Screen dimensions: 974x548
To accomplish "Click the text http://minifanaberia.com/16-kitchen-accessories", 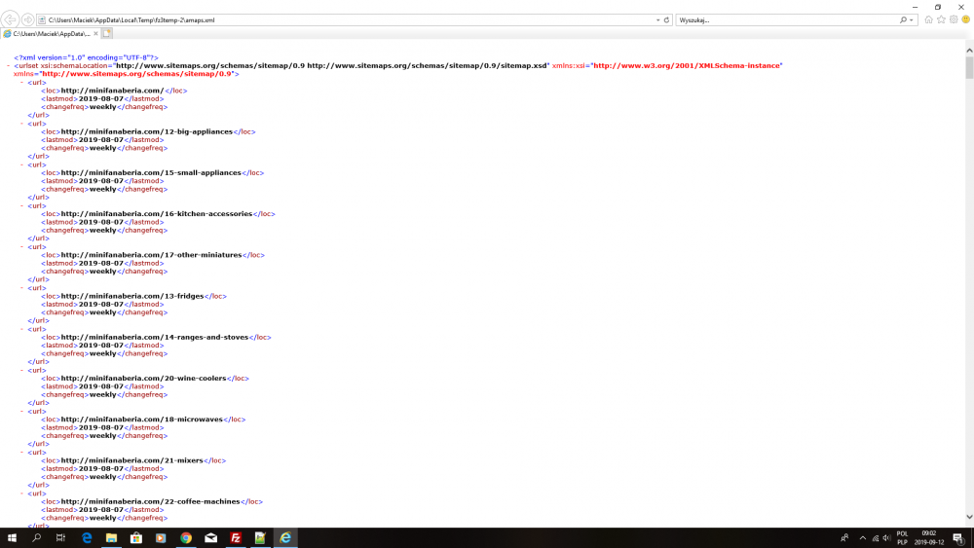I will pyautogui.click(x=157, y=213).
